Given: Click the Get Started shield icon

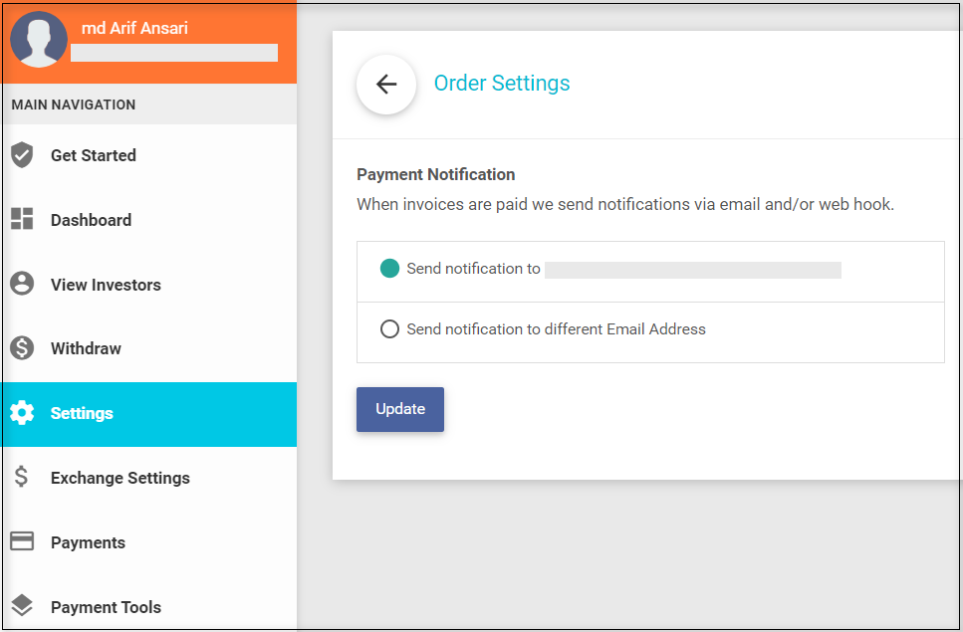Looking at the screenshot, I should click(x=22, y=155).
